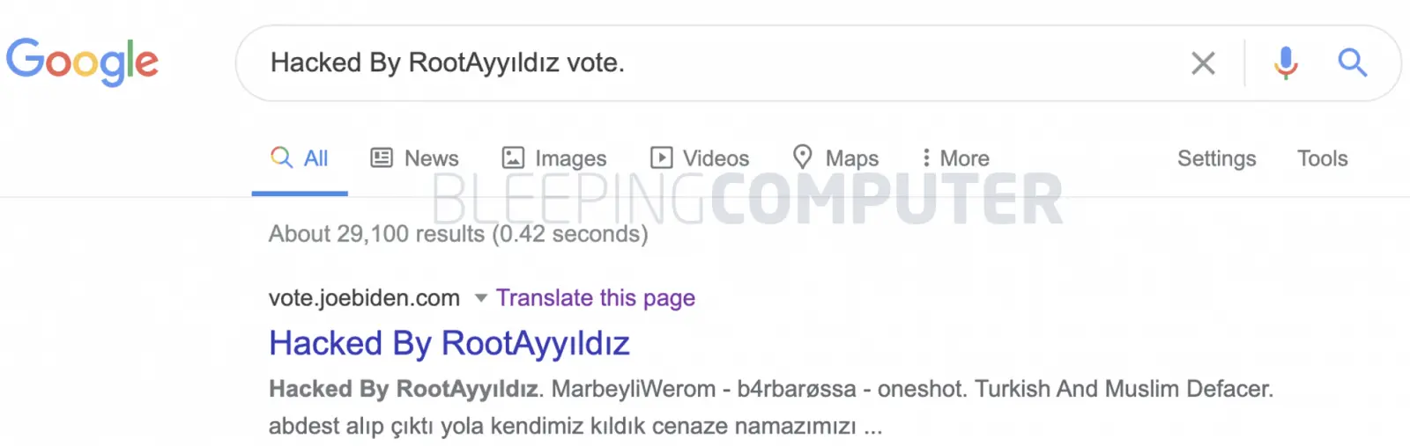Expand the arrow next to vote.joebiden.com
Image resolution: width=1410 pixels, height=446 pixels.
coord(480,298)
